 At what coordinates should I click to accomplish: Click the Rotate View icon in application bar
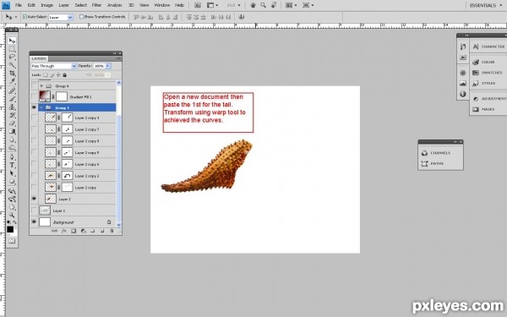(274, 5)
